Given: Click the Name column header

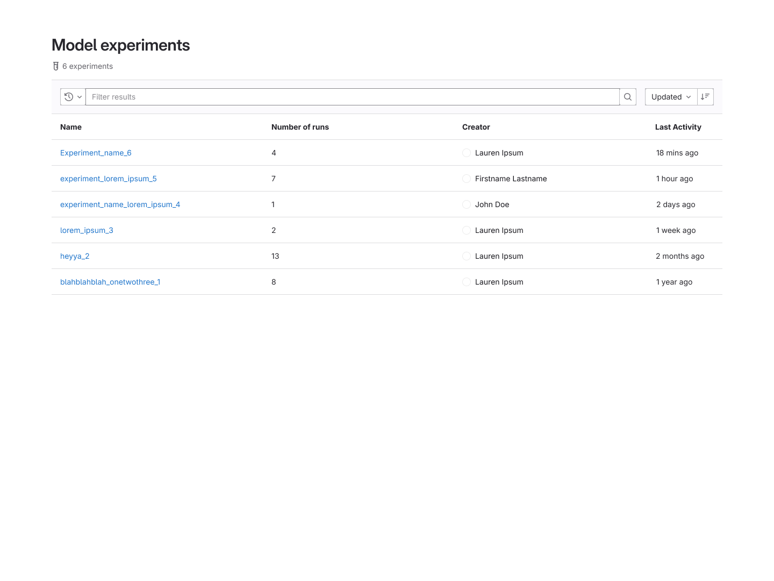Looking at the screenshot, I should click(x=71, y=127).
